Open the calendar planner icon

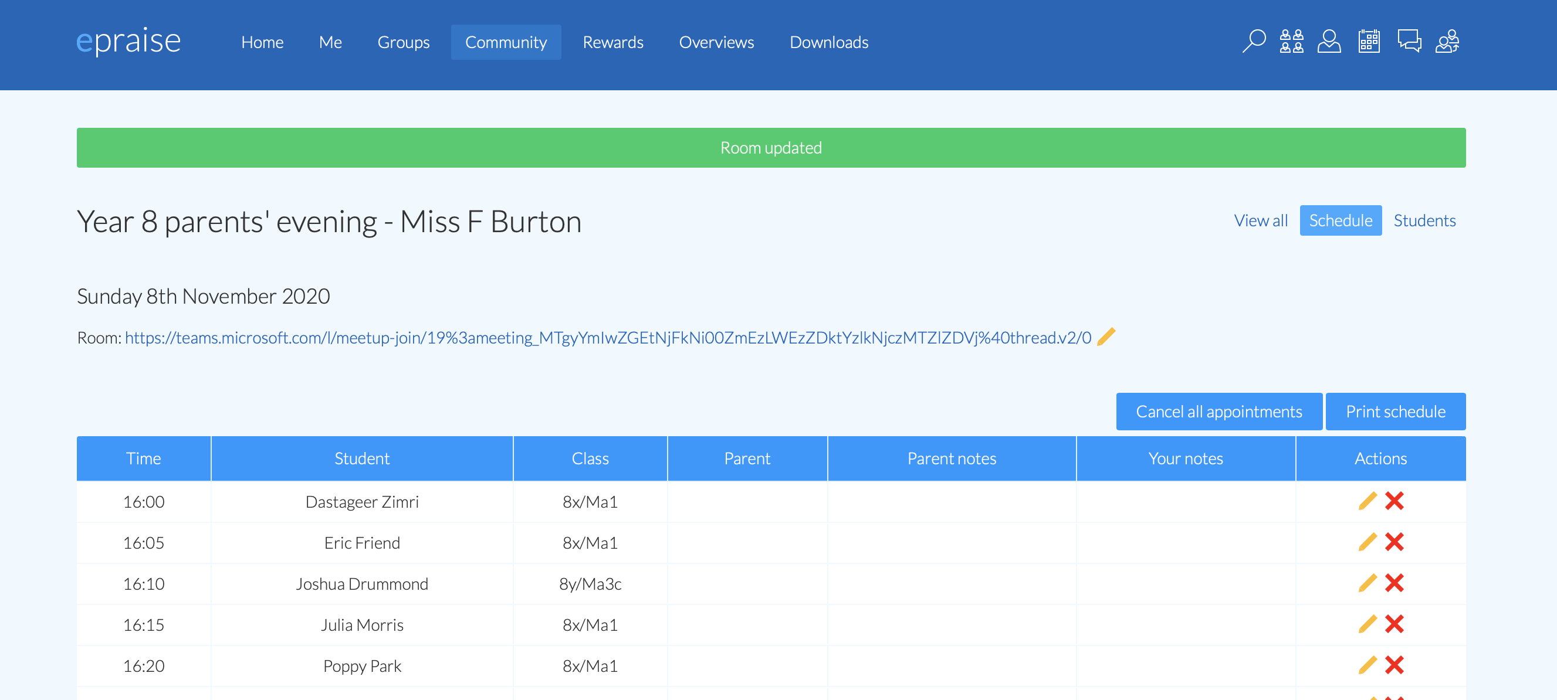pos(1369,42)
